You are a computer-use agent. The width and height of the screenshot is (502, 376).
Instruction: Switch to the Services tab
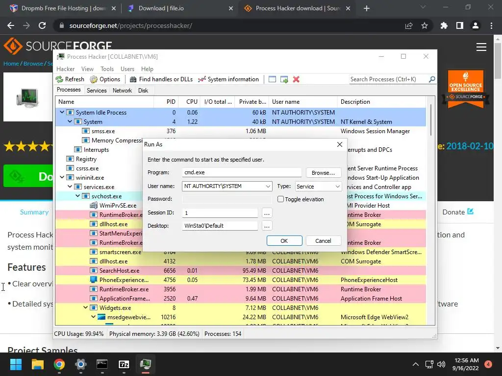[x=97, y=91]
